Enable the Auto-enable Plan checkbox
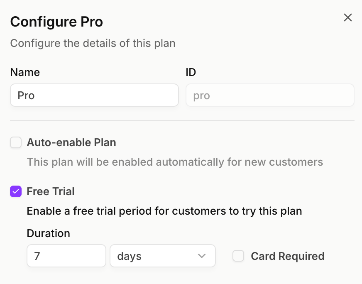This screenshot has width=362, height=284. coord(16,142)
